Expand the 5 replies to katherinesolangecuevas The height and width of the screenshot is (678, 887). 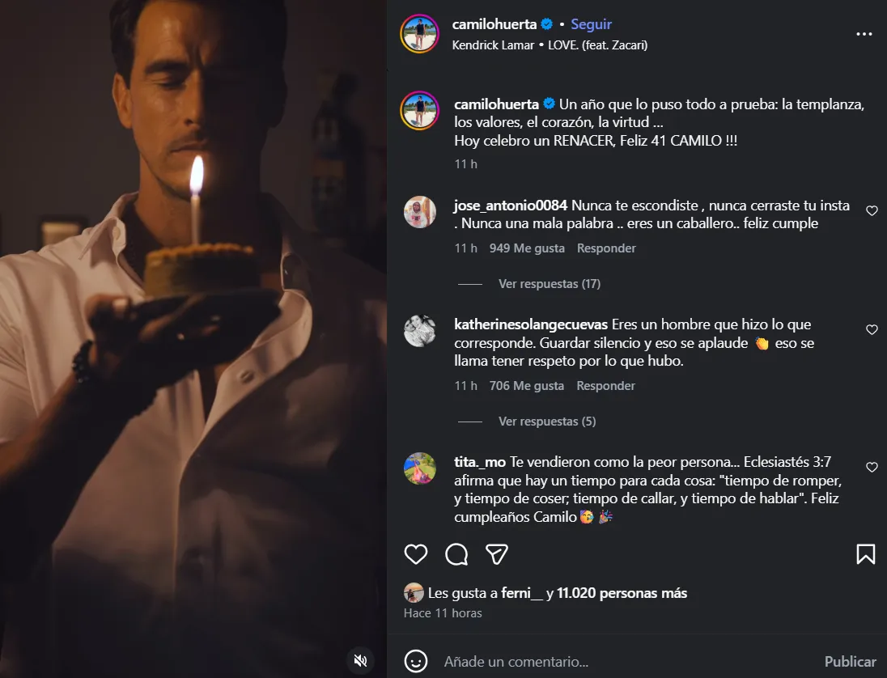click(546, 422)
